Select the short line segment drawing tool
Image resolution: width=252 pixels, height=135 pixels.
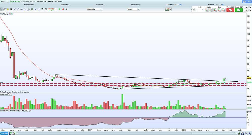point(15,9)
